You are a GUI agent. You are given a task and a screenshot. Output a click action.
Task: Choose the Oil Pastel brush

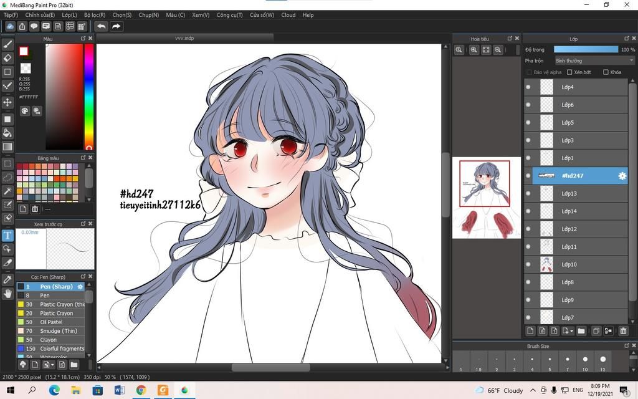point(50,322)
